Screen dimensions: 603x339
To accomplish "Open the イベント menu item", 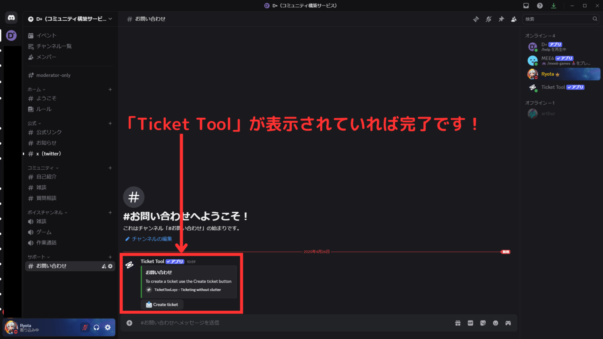I will pyautogui.click(x=47, y=35).
